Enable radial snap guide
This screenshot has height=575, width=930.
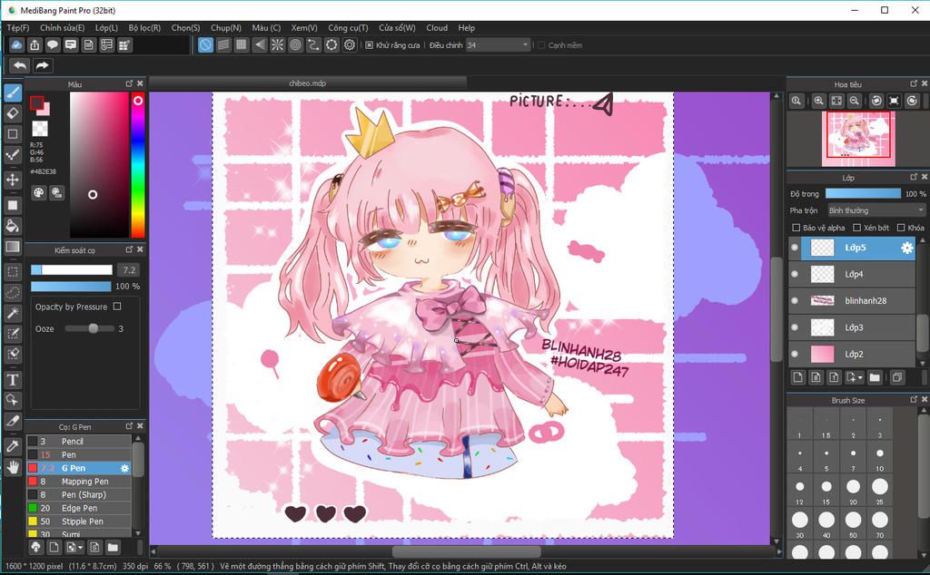pyautogui.click(x=278, y=45)
